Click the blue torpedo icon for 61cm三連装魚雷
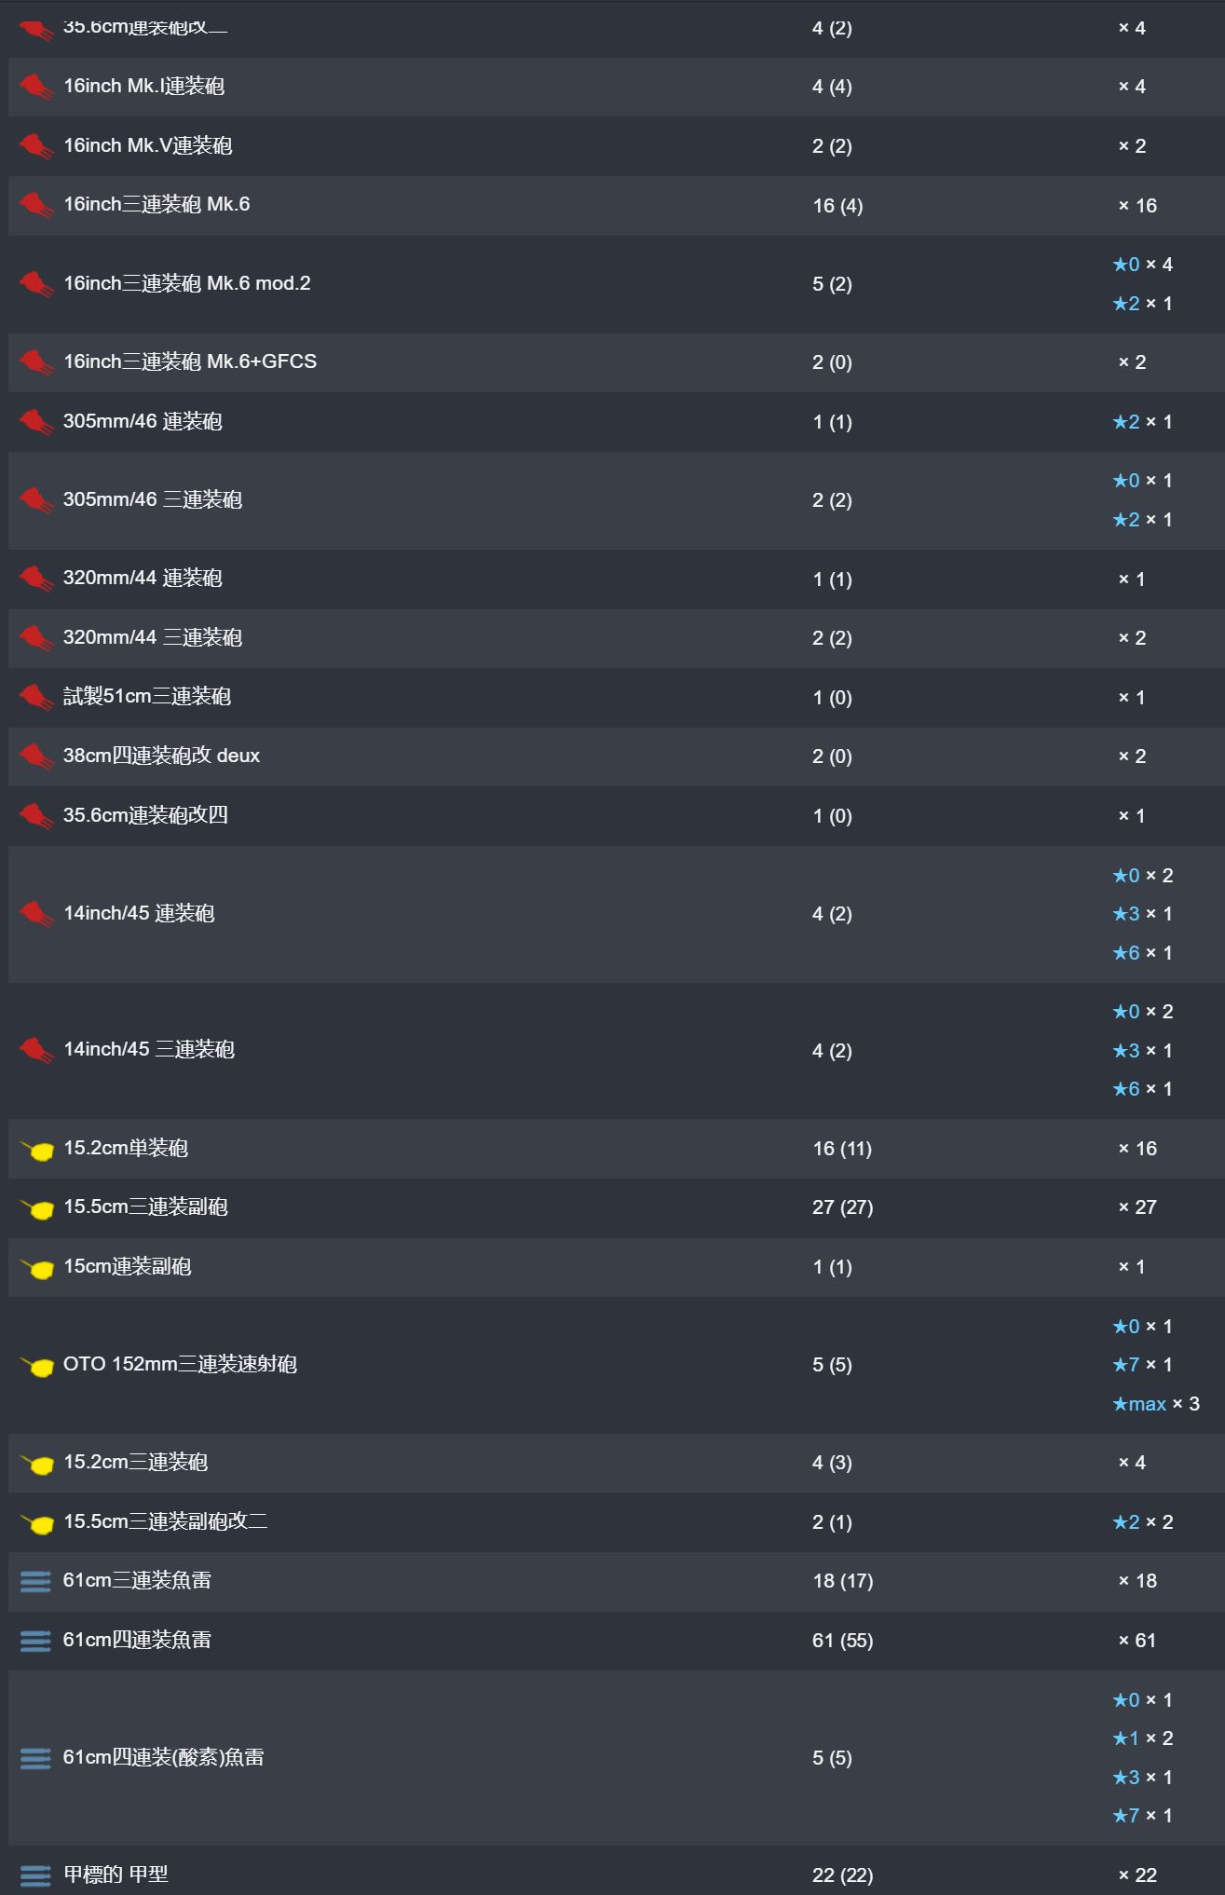The height and width of the screenshot is (1895, 1225). click(35, 1581)
